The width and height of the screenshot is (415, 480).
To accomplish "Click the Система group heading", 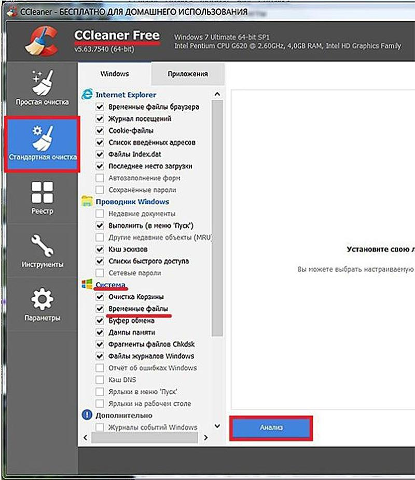I will tap(110, 284).
